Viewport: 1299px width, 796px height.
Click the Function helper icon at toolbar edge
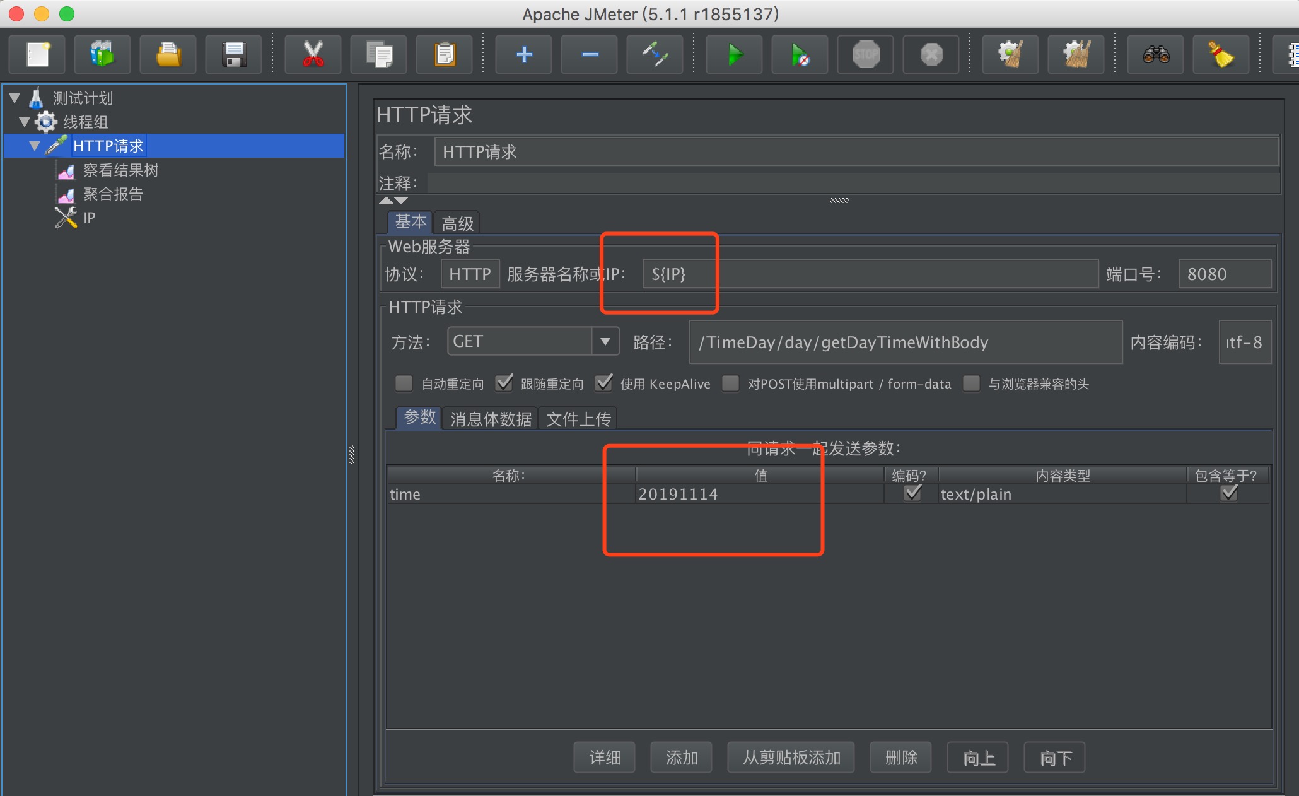(x=1286, y=55)
